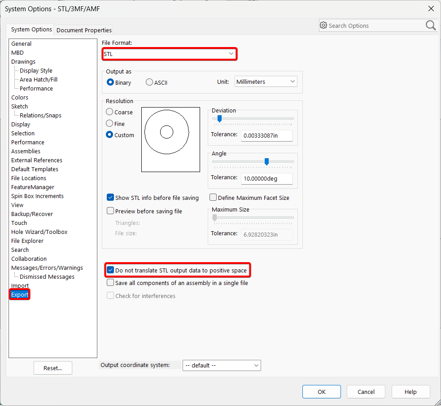
Task: Click the Maximum Size slider handle
Action: (215, 218)
